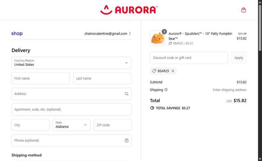Click the Last name field

102,78
